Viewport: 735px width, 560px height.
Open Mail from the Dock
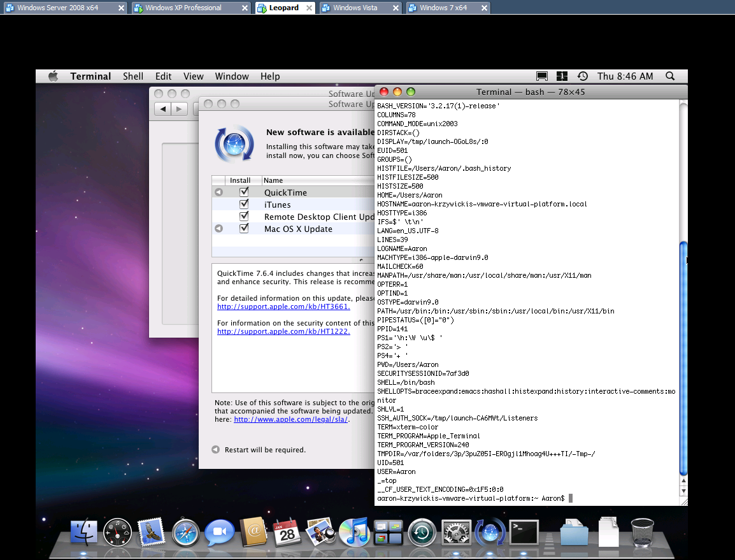[152, 533]
